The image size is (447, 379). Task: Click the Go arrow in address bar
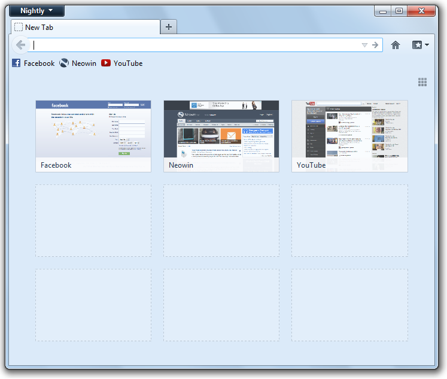375,45
